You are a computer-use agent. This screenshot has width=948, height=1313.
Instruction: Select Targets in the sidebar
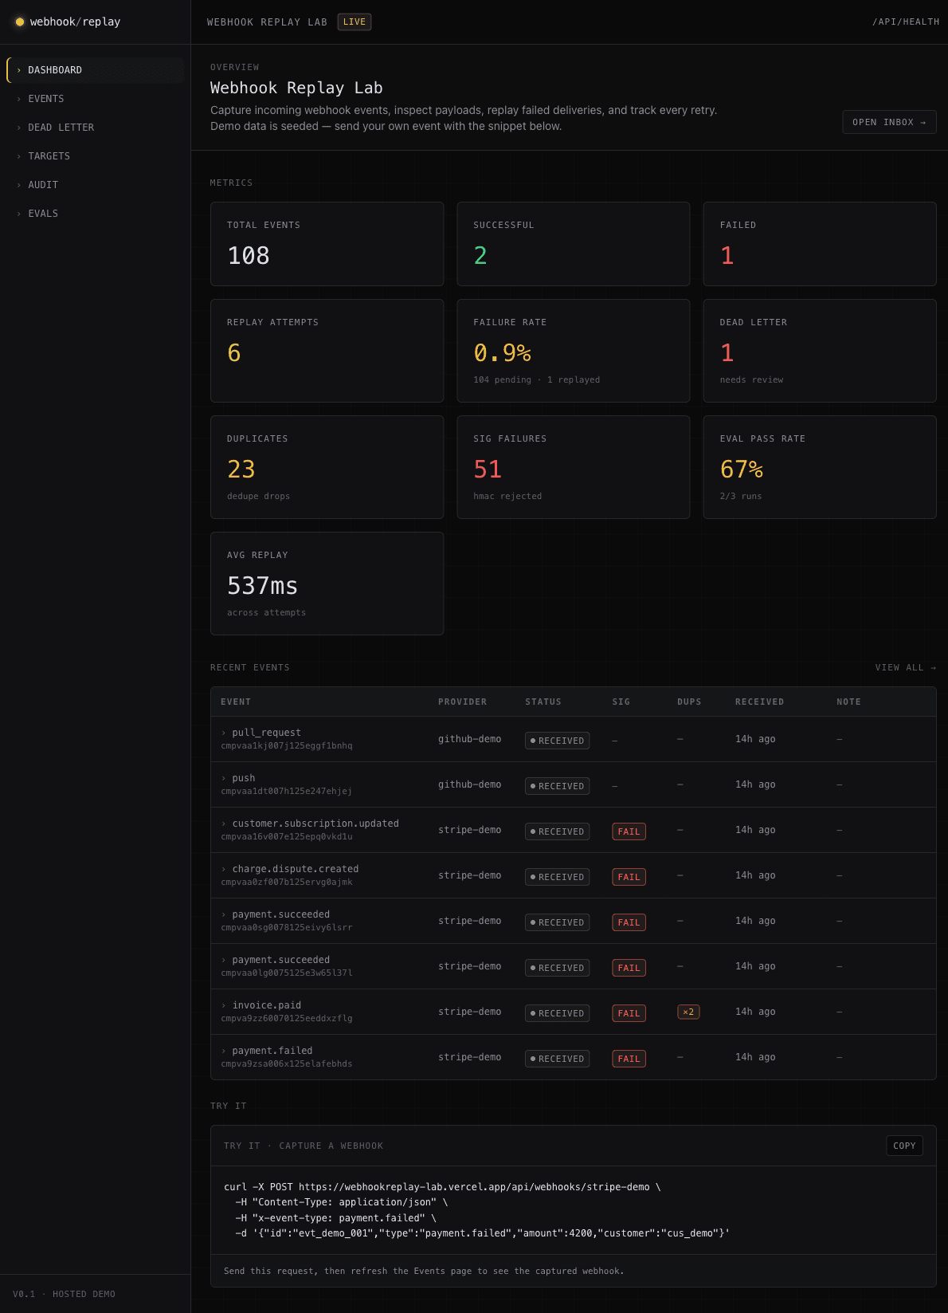click(96, 156)
